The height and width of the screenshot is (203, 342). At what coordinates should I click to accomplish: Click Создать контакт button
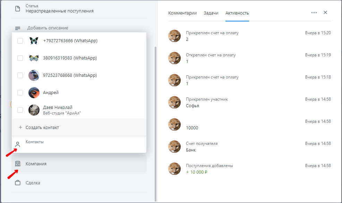click(79, 127)
